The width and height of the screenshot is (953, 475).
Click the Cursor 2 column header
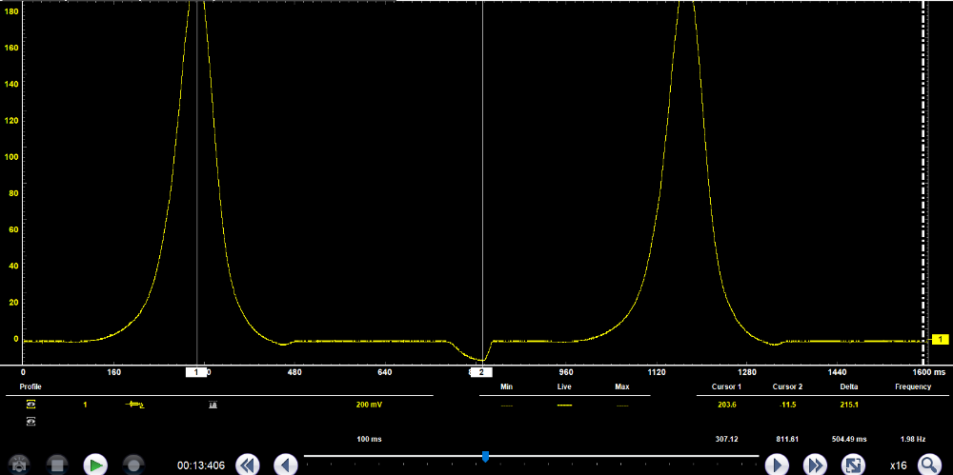[788, 386]
